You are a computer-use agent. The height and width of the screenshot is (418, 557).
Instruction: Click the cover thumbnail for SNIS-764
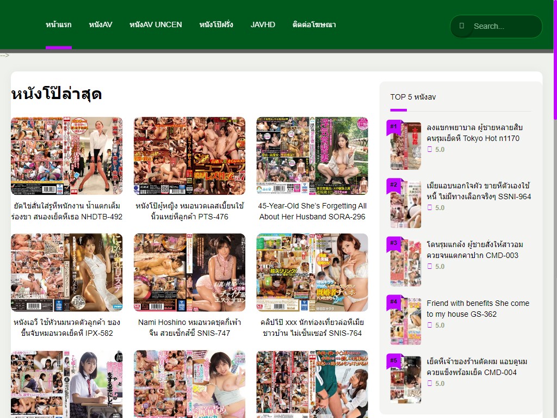[x=312, y=272]
